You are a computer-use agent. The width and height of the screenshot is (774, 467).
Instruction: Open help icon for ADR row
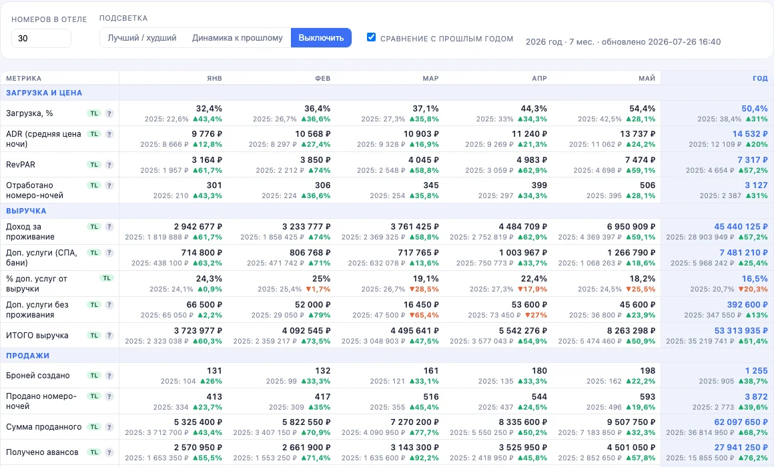click(x=109, y=134)
